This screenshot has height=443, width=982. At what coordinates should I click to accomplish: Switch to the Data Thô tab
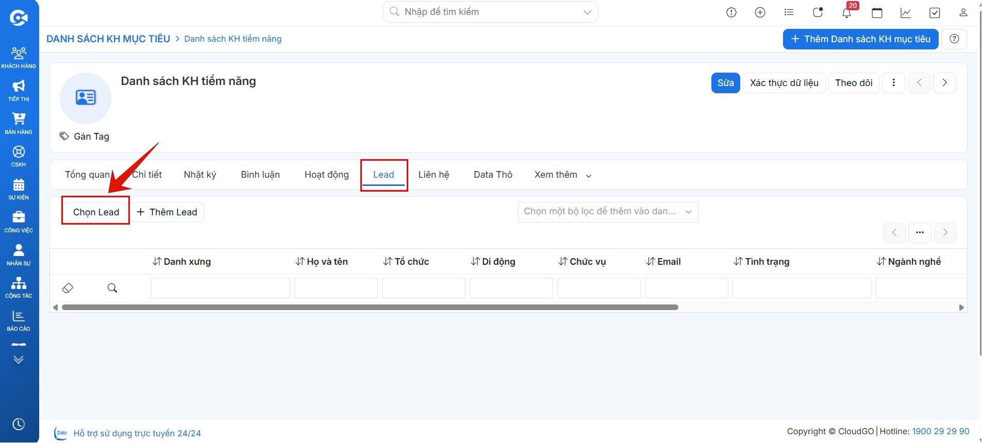coord(493,175)
